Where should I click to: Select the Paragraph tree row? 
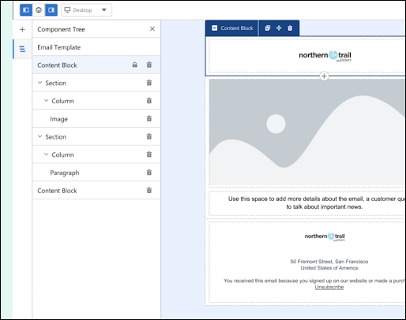pos(96,173)
